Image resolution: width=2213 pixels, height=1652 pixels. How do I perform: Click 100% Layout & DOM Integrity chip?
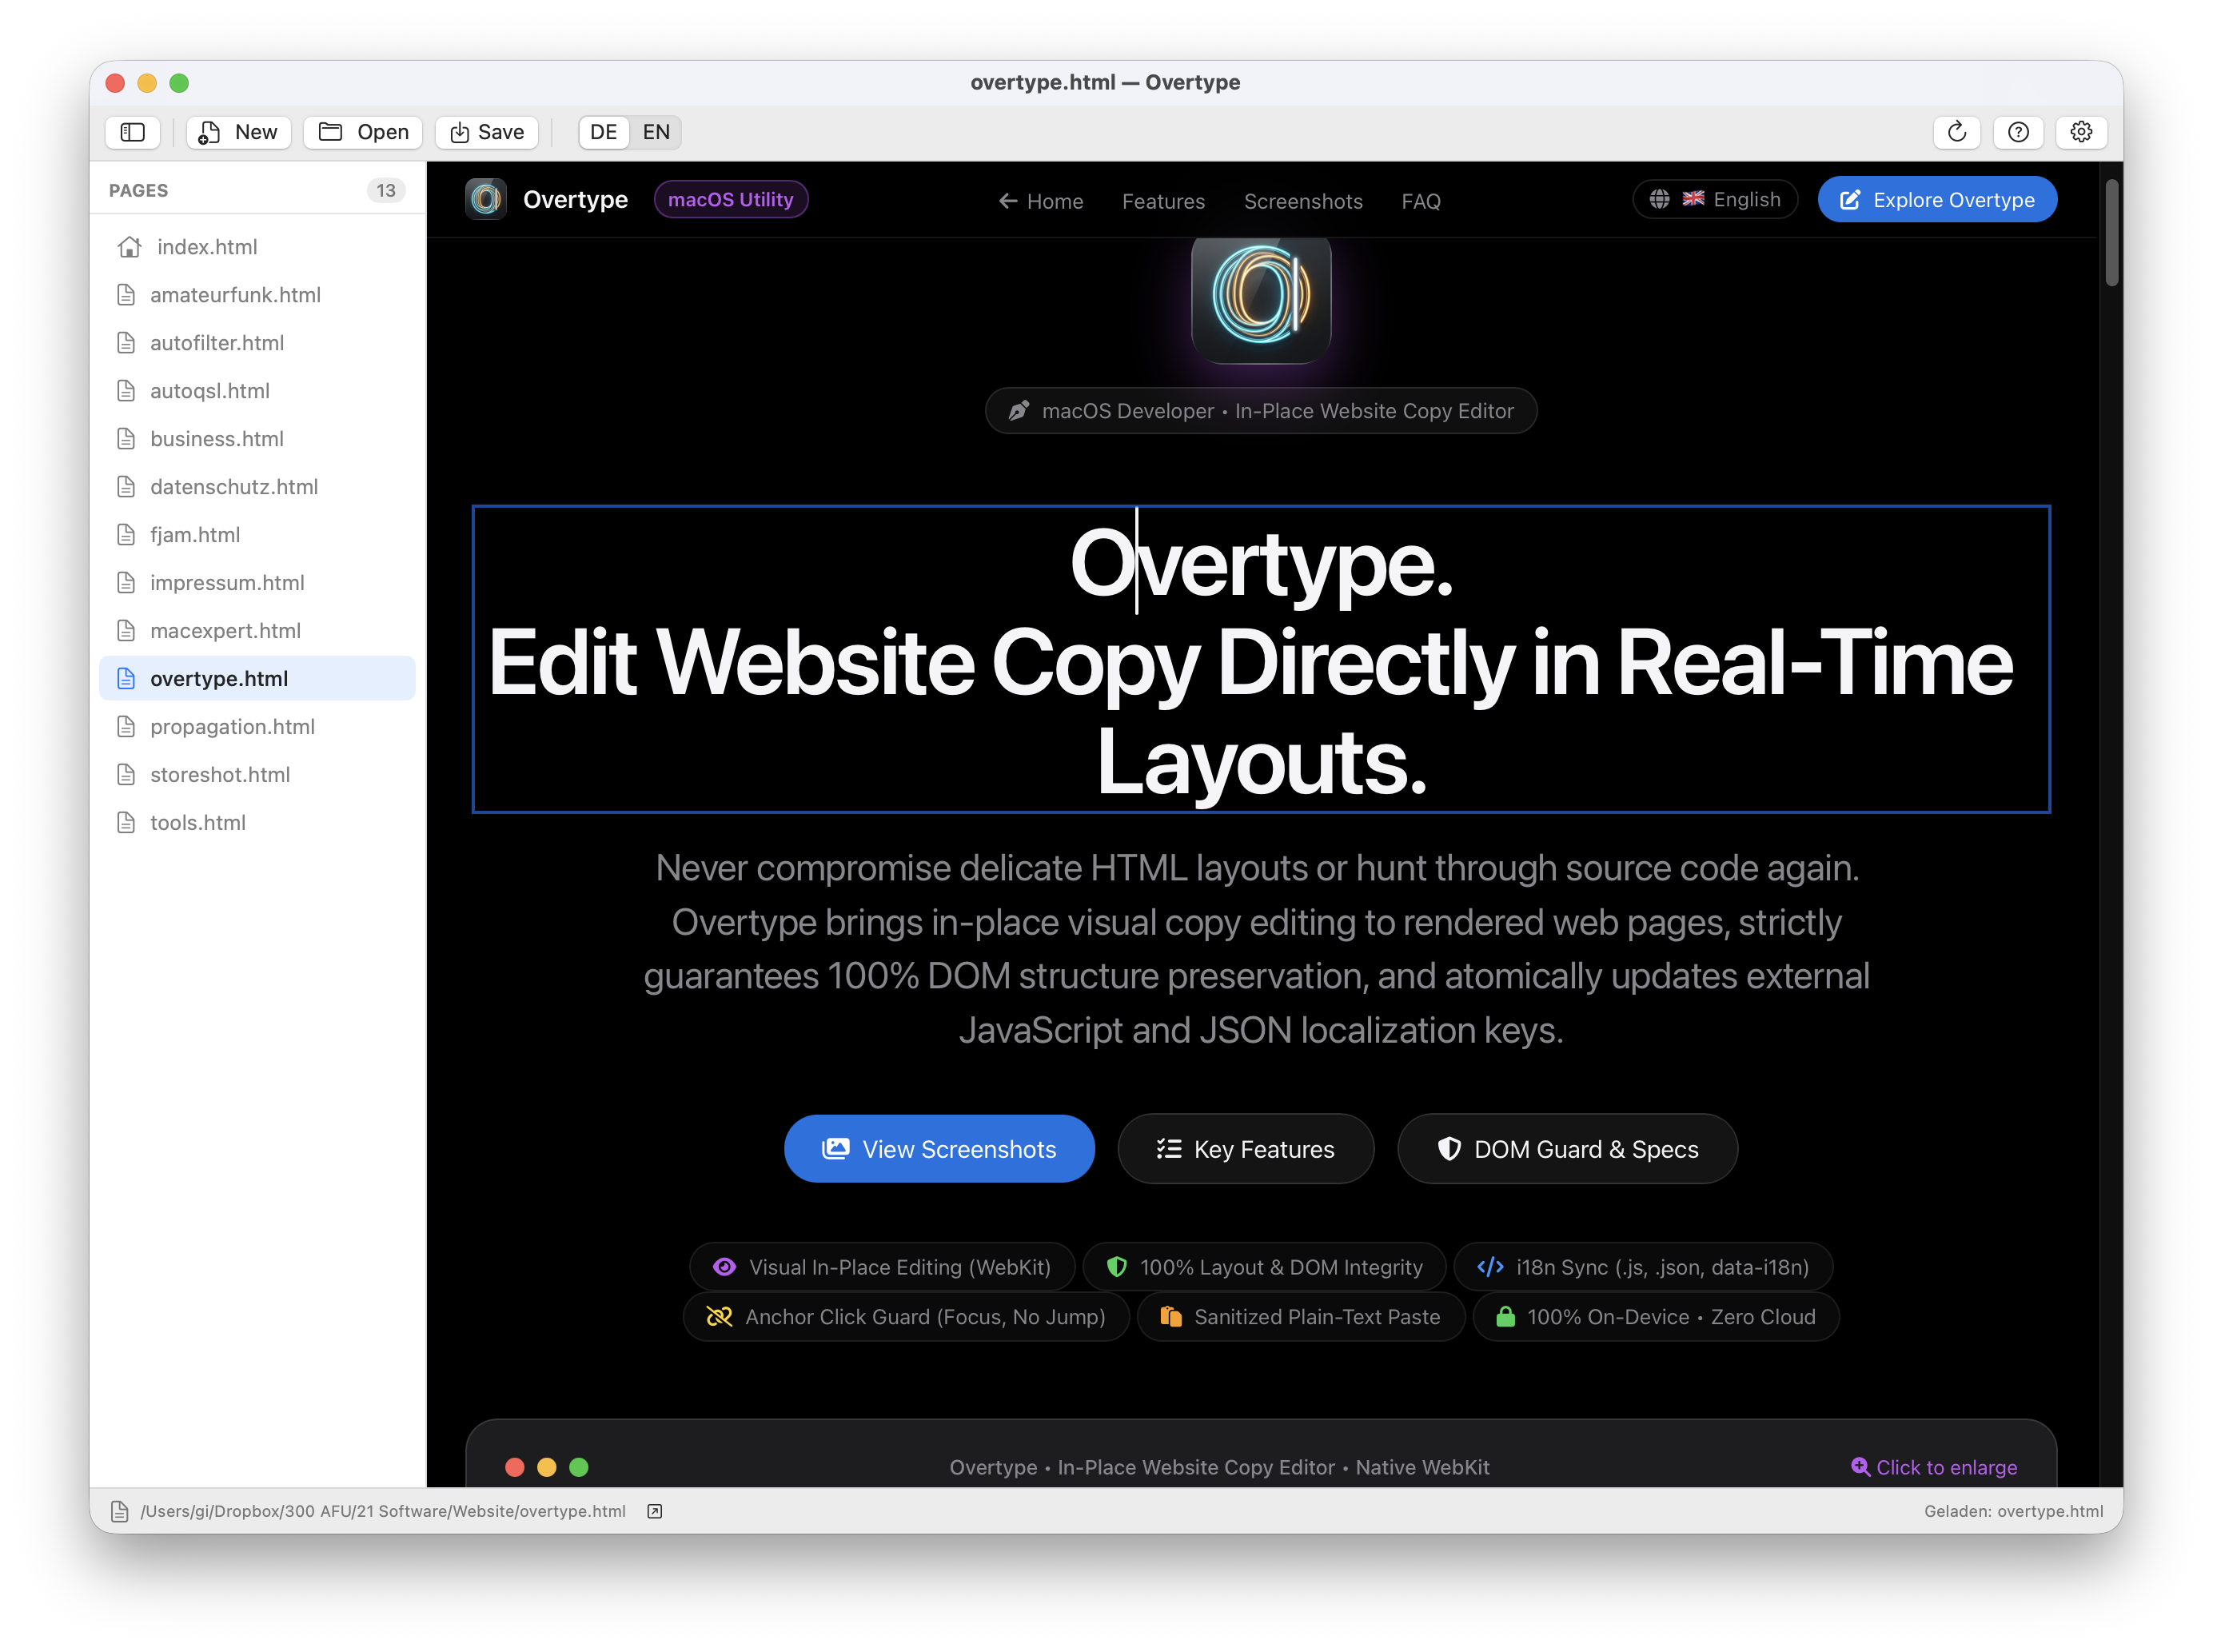click(1264, 1267)
